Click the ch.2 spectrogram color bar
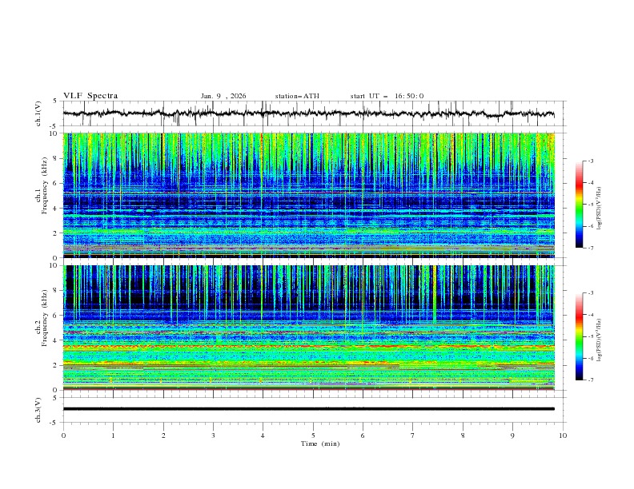This screenshot has width=634, height=489. tap(579, 336)
